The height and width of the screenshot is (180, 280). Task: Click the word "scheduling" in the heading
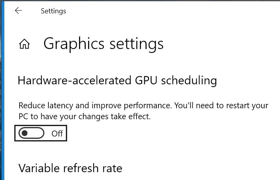point(189,80)
